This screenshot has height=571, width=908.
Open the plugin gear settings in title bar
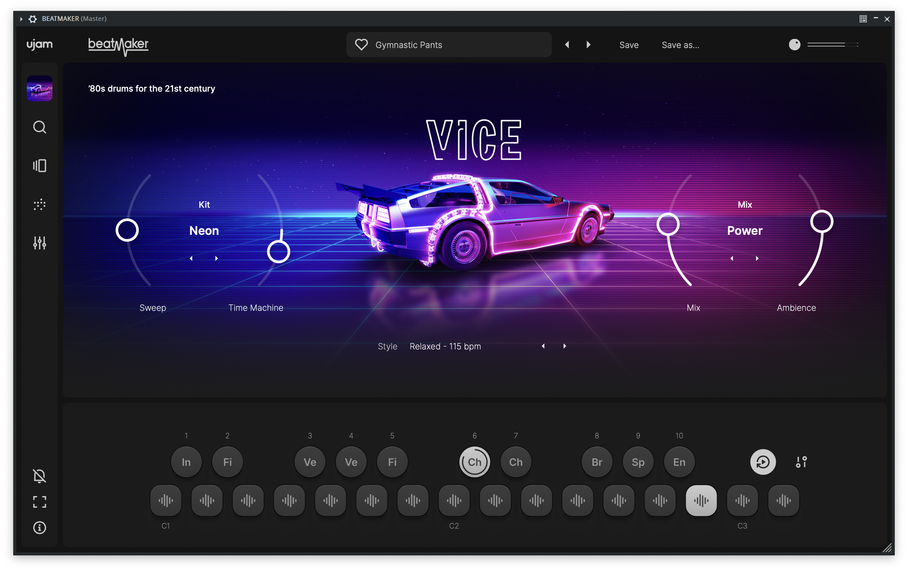33,19
